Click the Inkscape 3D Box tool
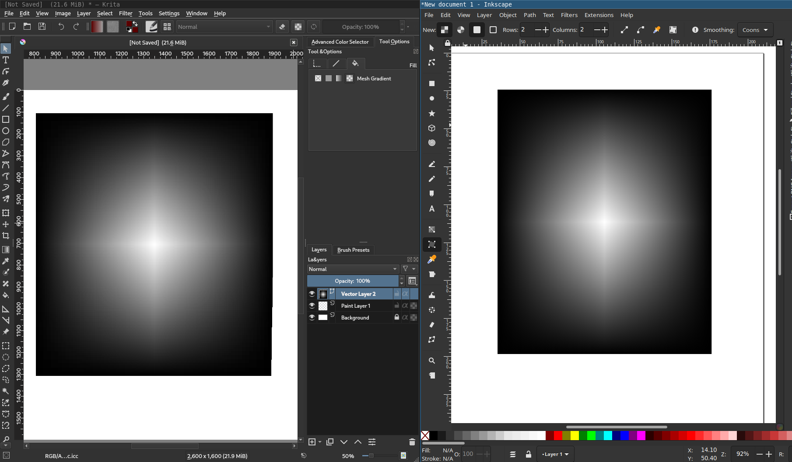 pyautogui.click(x=431, y=128)
